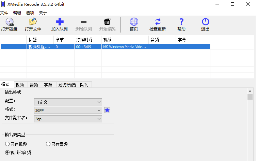The width and height of the screenshot is (257, 161).
Task: Click the 视频 column header in file list
Action: pos(125,40)
